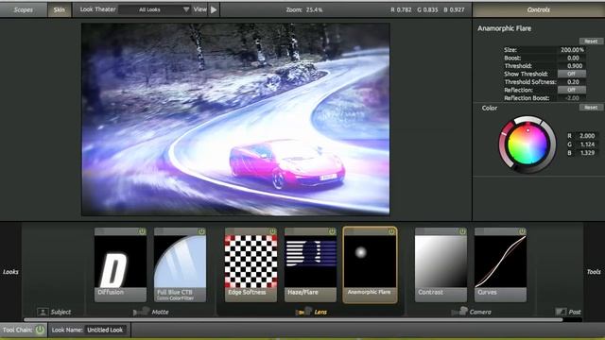Click the Post section label
Screen dimensions: 605x340
coord(575,312)
